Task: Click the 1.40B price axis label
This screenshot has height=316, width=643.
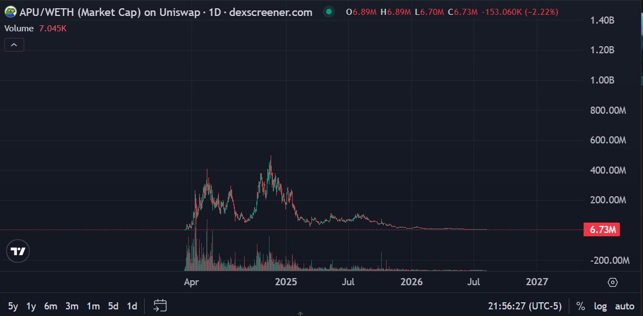Action: coord(601,20)
